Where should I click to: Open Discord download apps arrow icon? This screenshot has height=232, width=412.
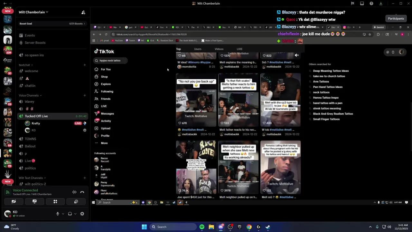[381, 4]
